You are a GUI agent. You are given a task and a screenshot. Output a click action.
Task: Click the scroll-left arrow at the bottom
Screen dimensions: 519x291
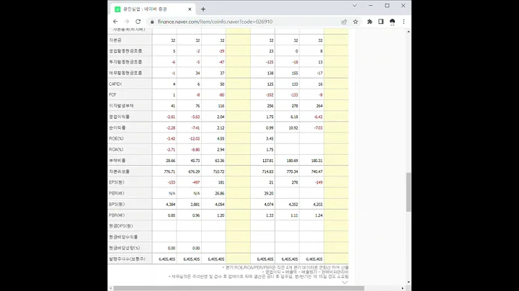(110, 288)
